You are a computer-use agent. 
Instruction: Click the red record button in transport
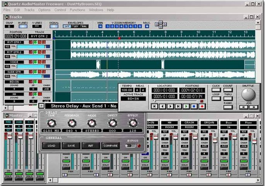coord(202,107)
